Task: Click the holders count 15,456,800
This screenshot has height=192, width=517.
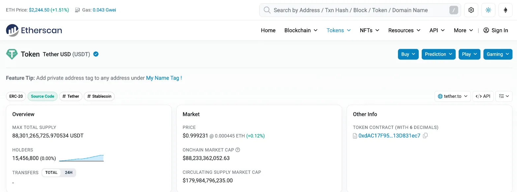Action: 25,158
